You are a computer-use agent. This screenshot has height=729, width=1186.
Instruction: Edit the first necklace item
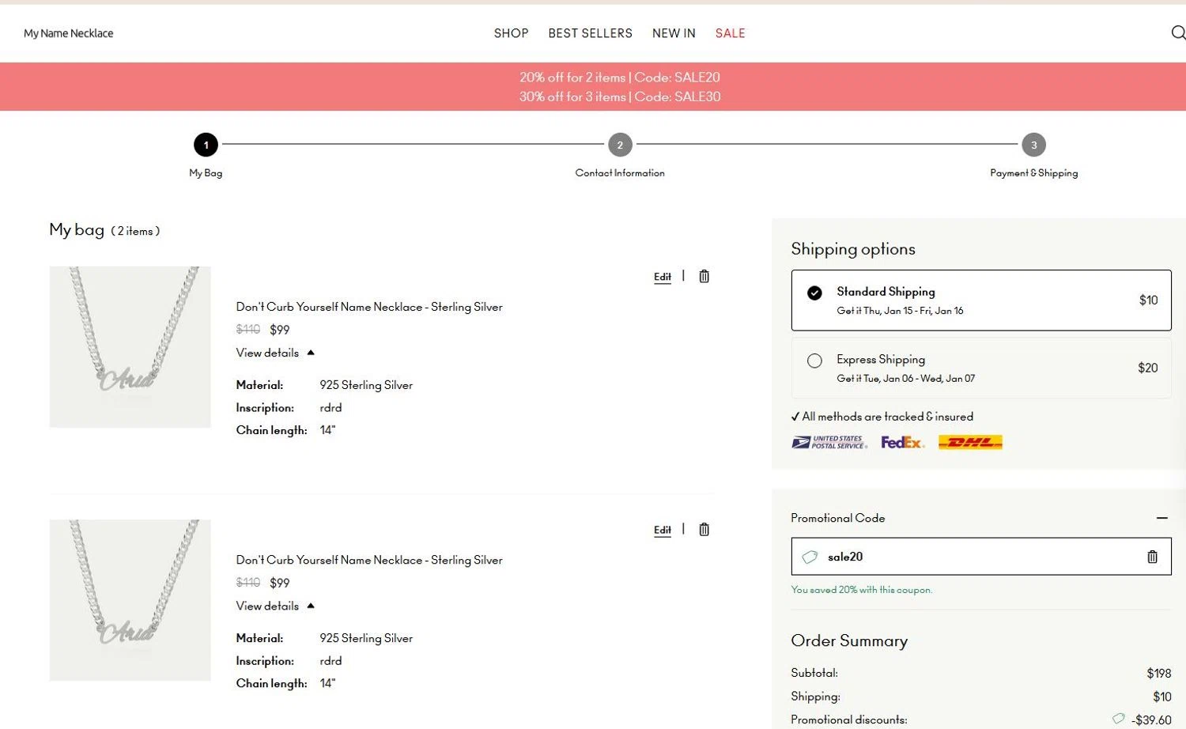coord(663,277)
